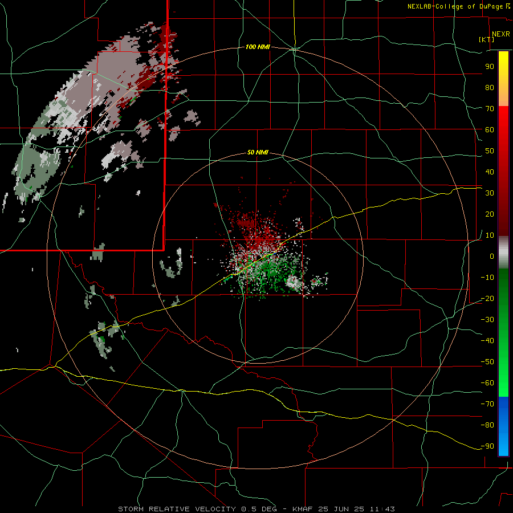513x513 pixels.
Task: Select the 90 value on velocity scale
Action: click(x=490, y=67)
